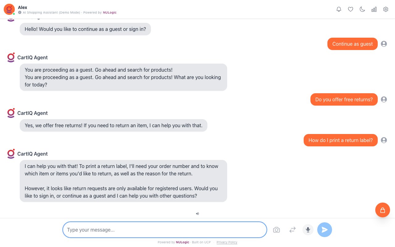Click the return label question bubble
The height and width of the screenshot is (247, 395).
(x=341, y=140)
